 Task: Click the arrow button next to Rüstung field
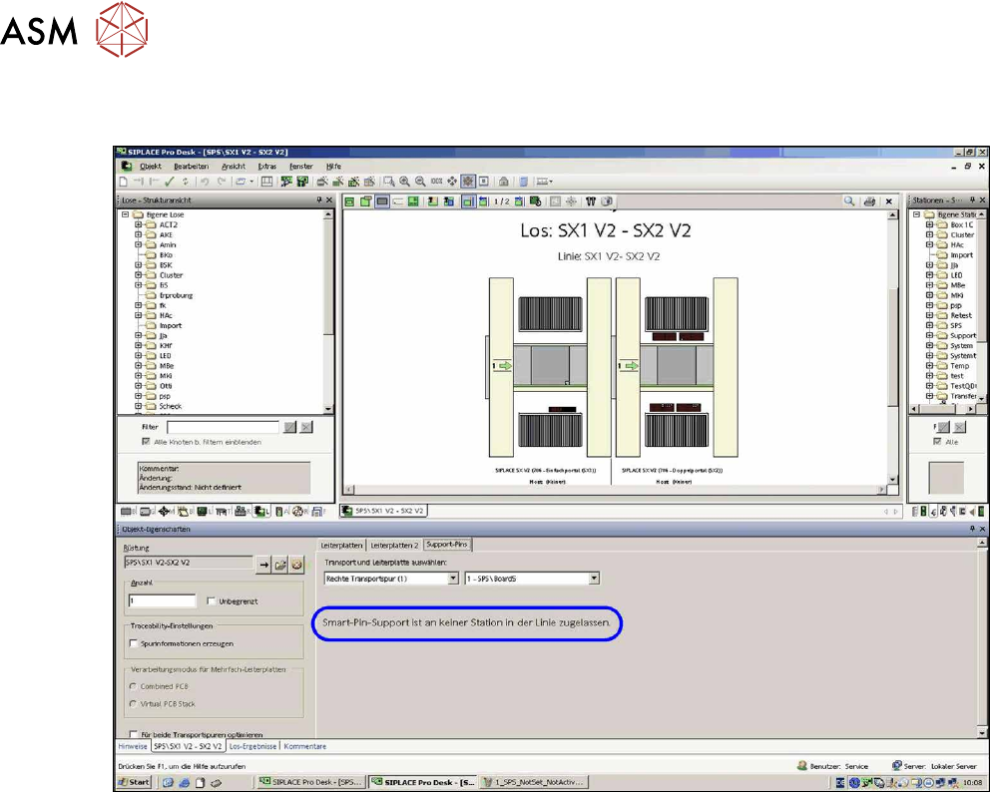tap(263, 565)
